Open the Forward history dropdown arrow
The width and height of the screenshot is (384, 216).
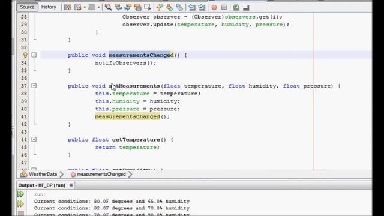(x=98, y=7)
